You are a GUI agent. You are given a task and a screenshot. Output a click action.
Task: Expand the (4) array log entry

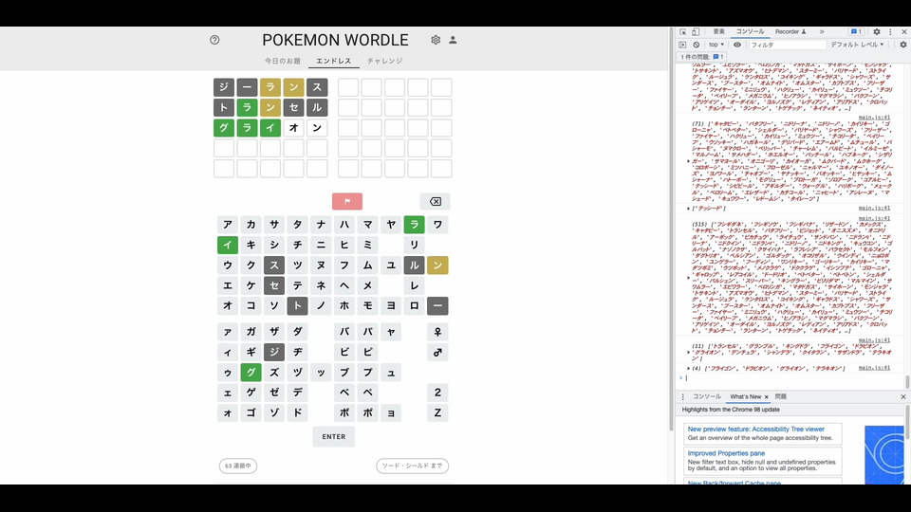(x=689, y=369)
